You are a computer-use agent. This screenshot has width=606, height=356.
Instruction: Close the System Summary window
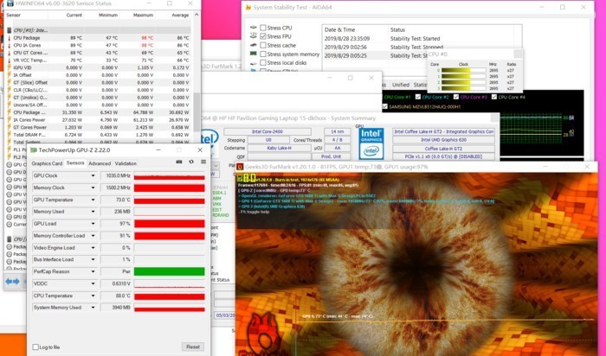[x=494, y=118]
